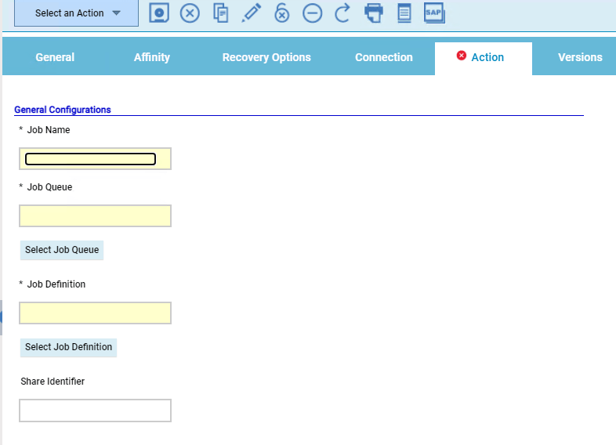The height and width of the screenshot is (445, 616).
Task: Select the Connection tab
Action: pyautogui.click(x=384, y=57)
